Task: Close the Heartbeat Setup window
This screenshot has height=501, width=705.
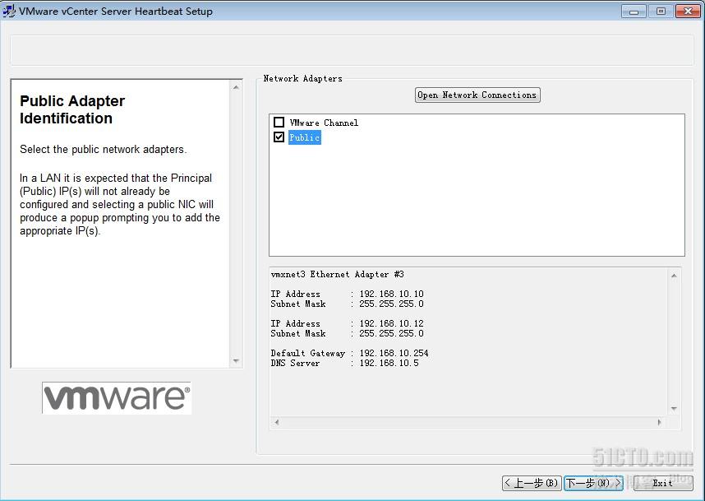Action: pyautogui.click(x=688, y=12)
